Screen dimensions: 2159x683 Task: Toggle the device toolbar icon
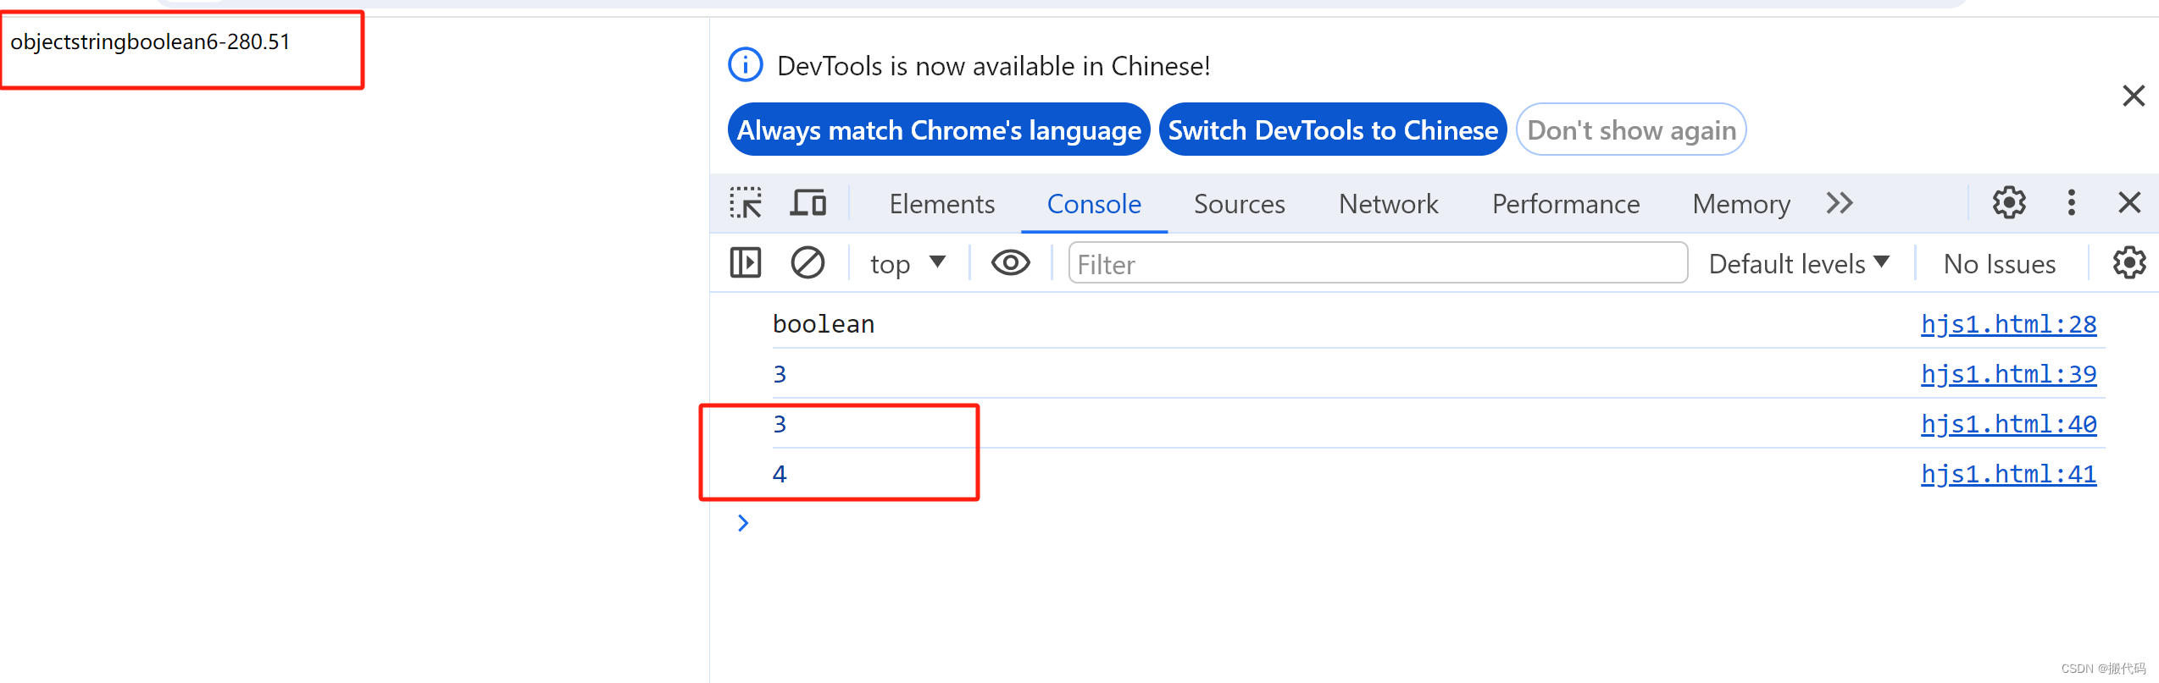click(x=808, y=203)
